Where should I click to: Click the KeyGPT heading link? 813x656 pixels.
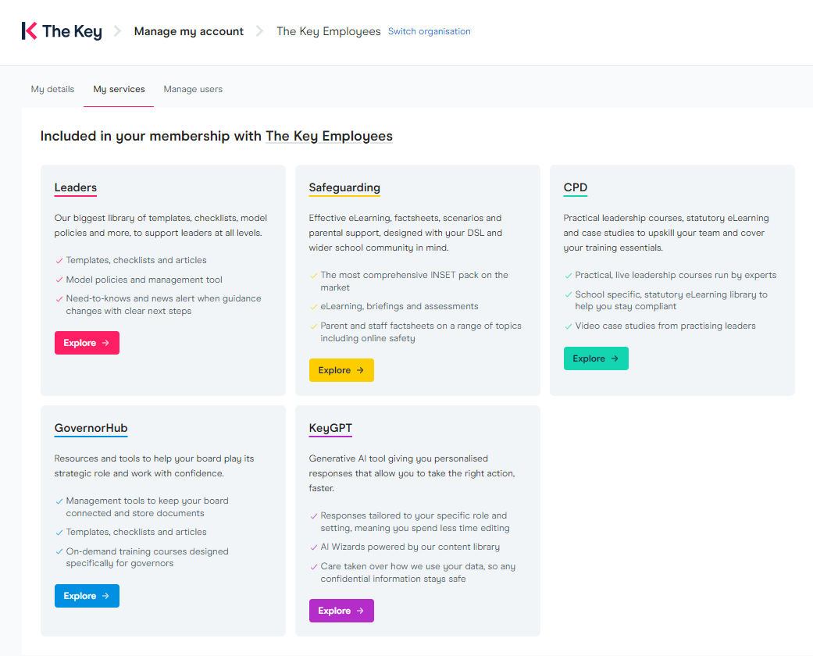point(330,428)
